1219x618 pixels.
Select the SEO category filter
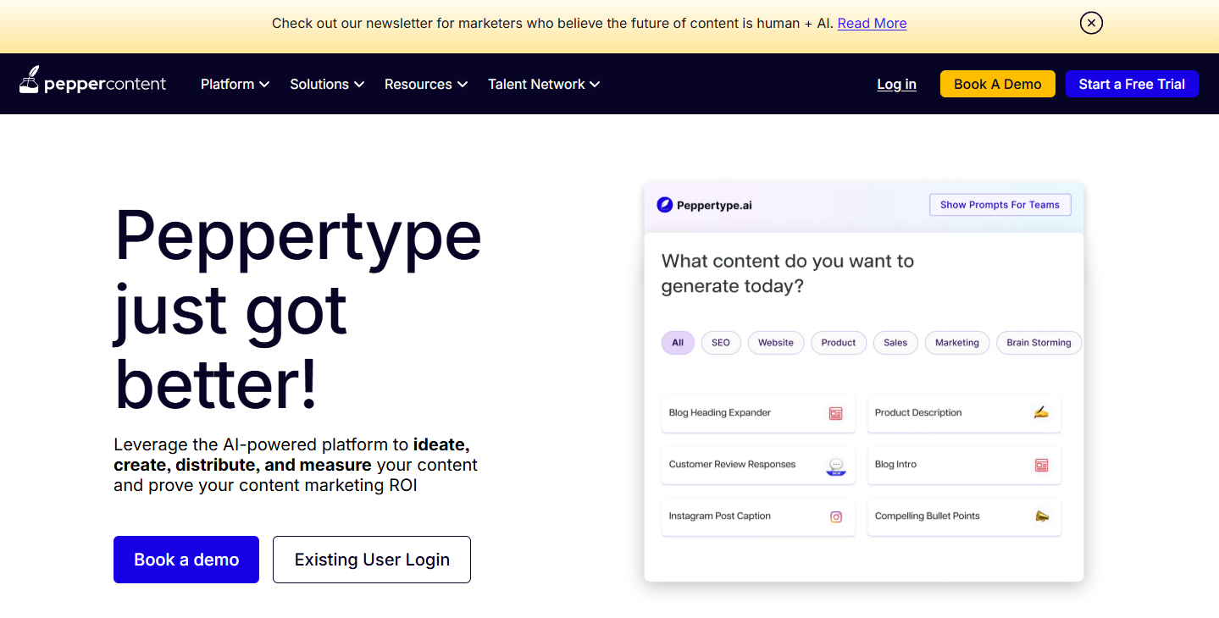click(x=721, y=343)
